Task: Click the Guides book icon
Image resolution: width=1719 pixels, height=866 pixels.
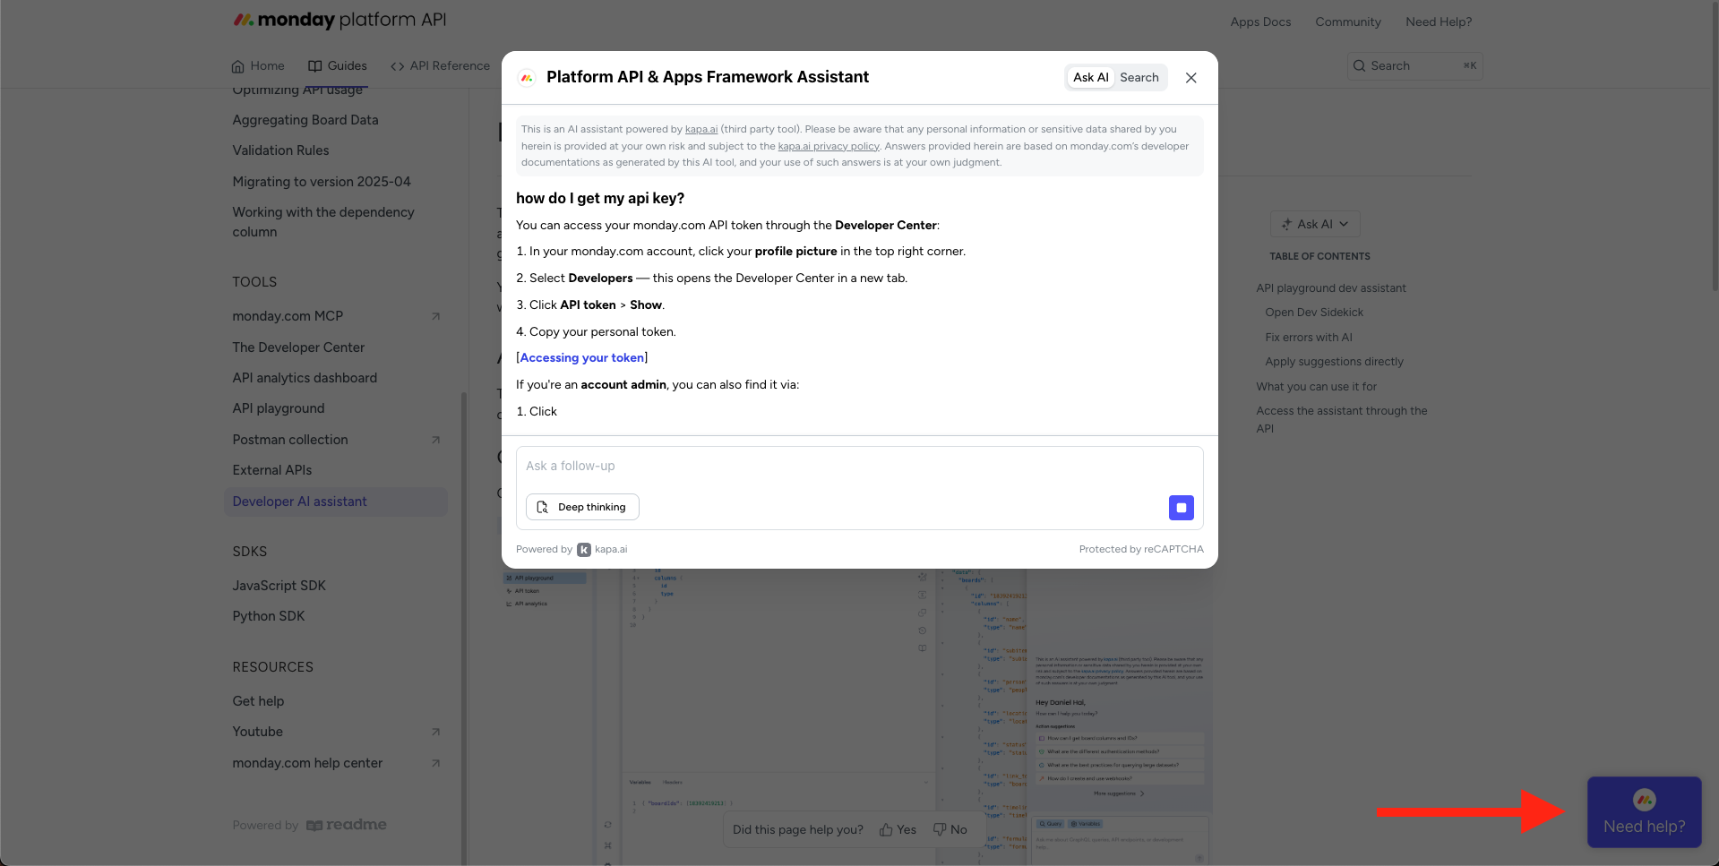Action: click(314, 65)
